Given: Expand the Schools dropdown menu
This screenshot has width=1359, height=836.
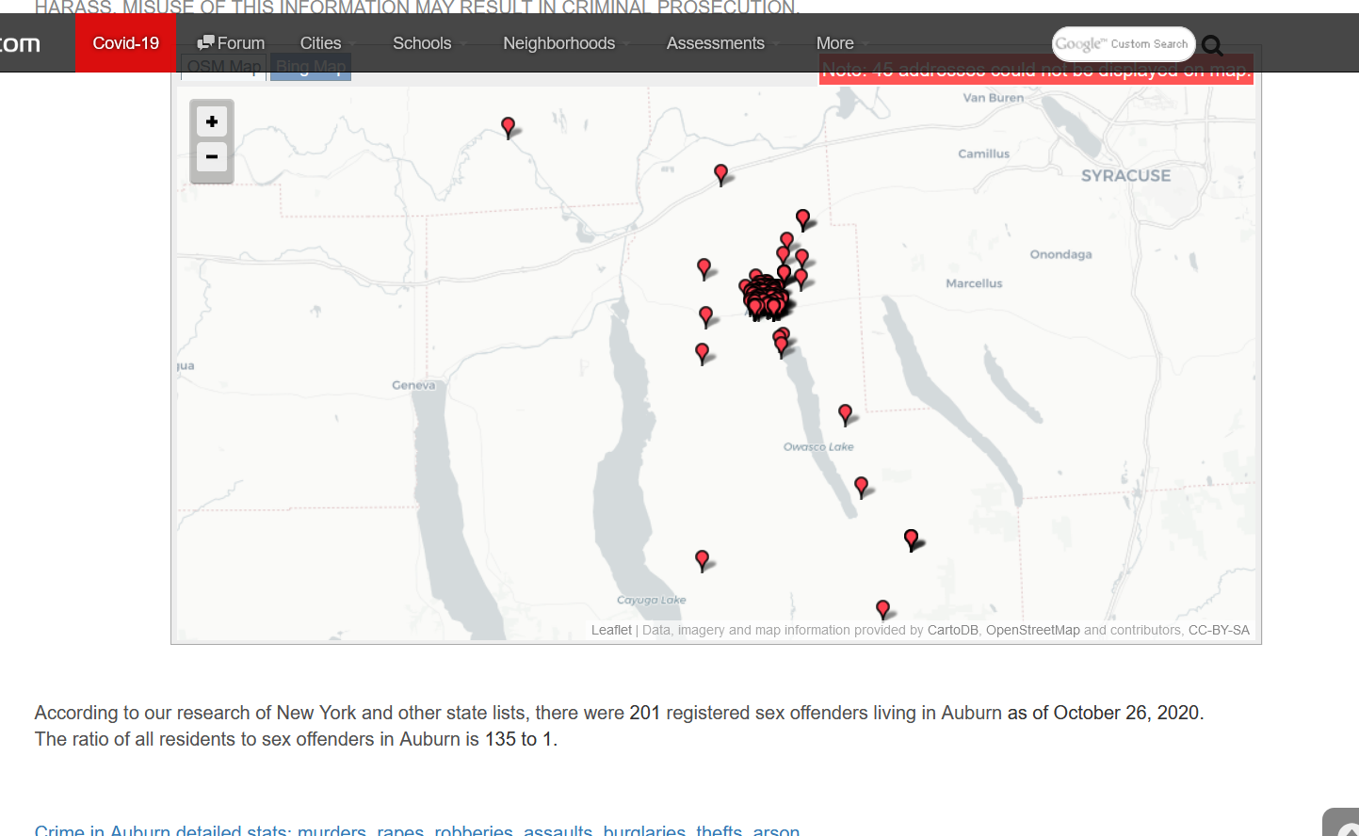Looking at the screenshot, I should (x=429, y=43).
